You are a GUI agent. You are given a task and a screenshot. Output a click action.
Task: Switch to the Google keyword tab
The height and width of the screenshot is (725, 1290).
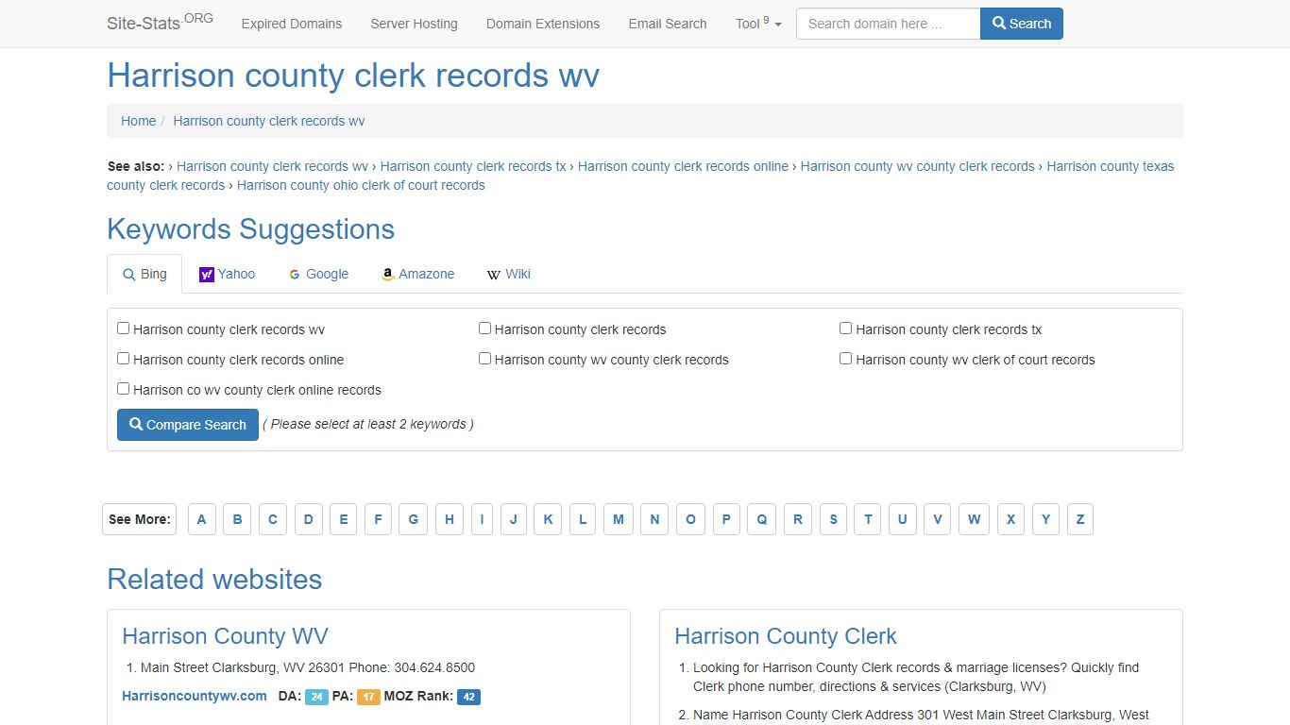318,274
